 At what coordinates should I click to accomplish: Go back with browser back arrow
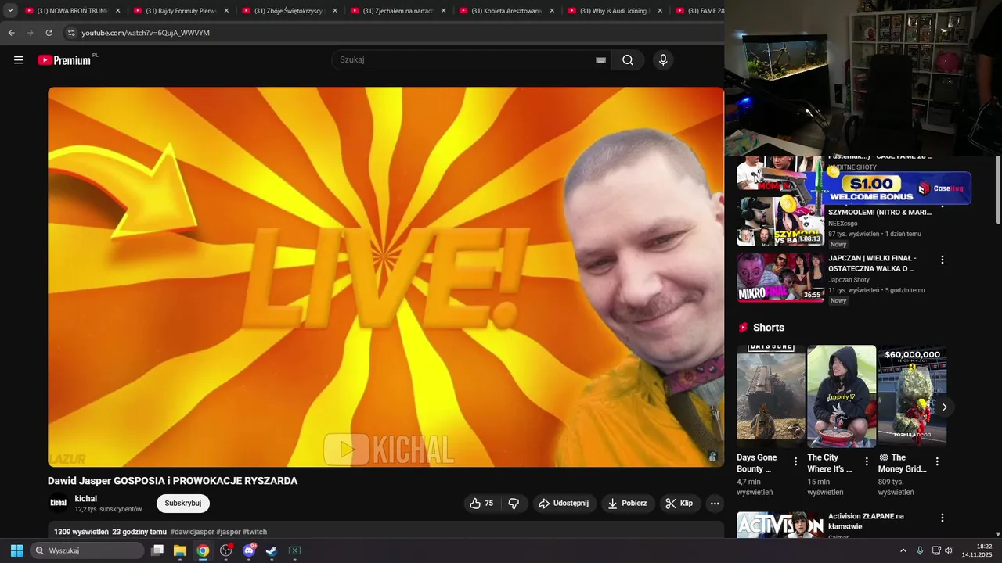pyautogui.click(x=12, y=33)
